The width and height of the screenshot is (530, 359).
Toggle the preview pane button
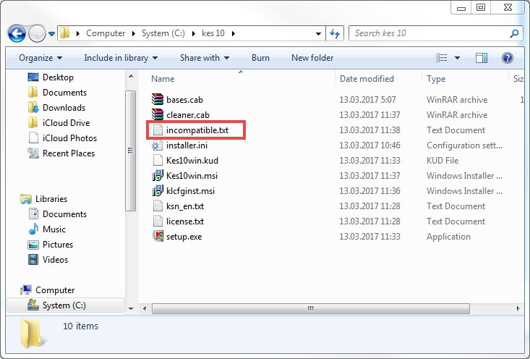[482, 58]
